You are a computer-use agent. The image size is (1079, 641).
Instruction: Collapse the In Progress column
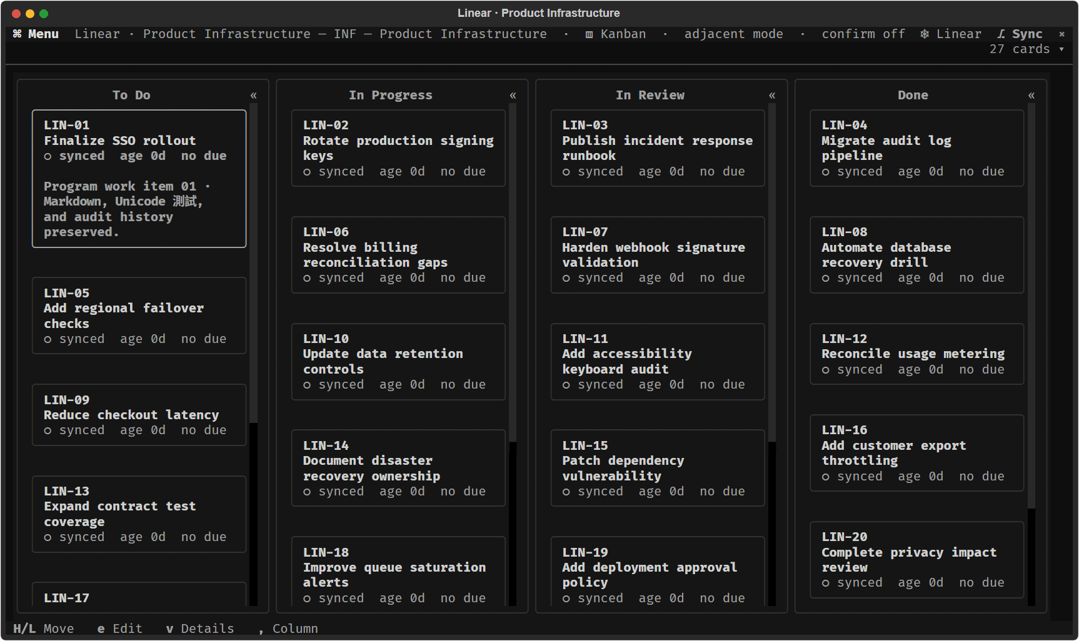[513, 96]
